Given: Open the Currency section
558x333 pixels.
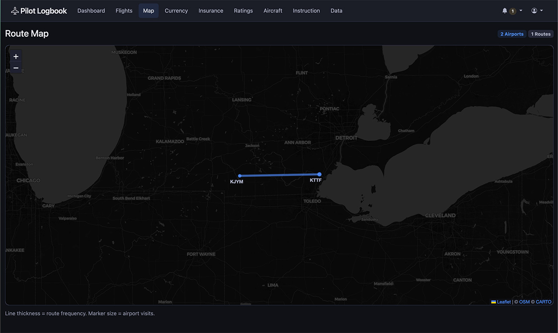Looking at the screenshot, I should pos(176,11).
